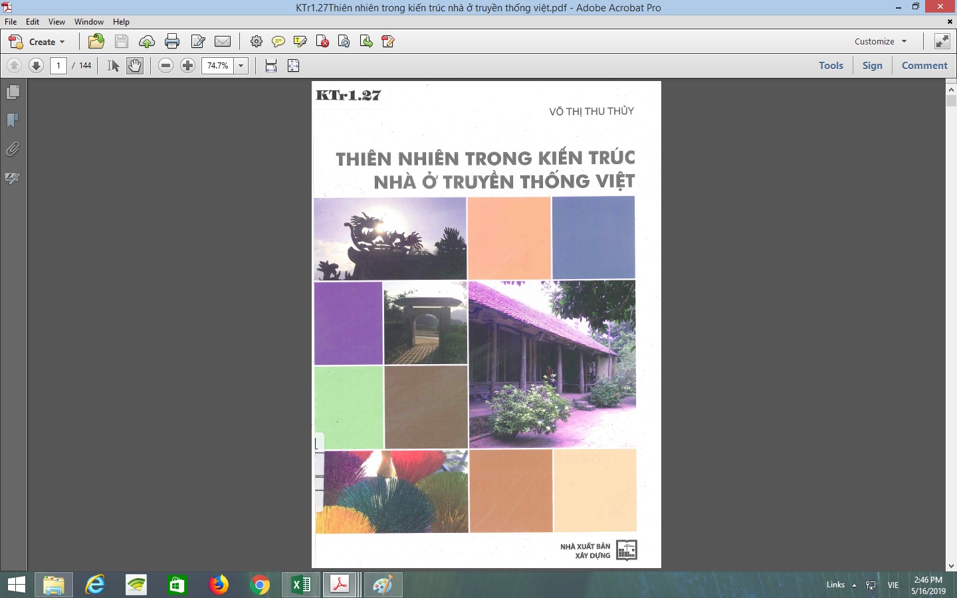The height and width of the screenshot is (598, 957).
Task: Open the Tools pane
Action: 831,66
